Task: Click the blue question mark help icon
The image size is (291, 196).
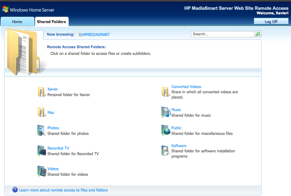Action: [15, 190]
